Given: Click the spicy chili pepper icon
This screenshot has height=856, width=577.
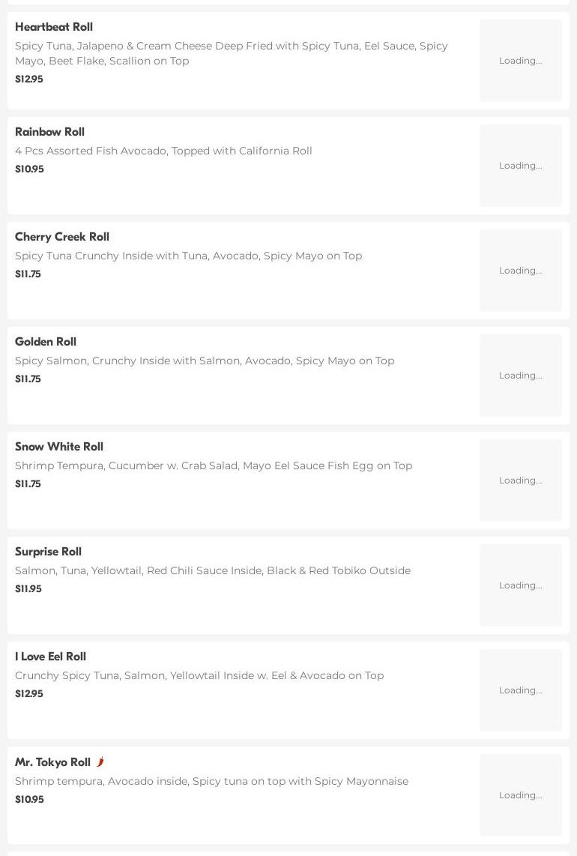Looking at the screenshot, I should coord(100,762).
